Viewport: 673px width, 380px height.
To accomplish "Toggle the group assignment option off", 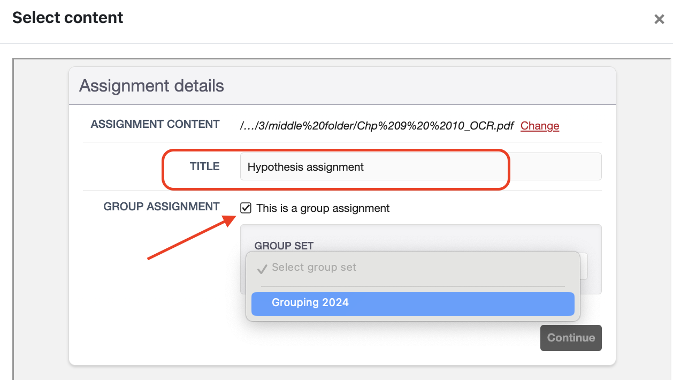I will [x=246, y=208].
